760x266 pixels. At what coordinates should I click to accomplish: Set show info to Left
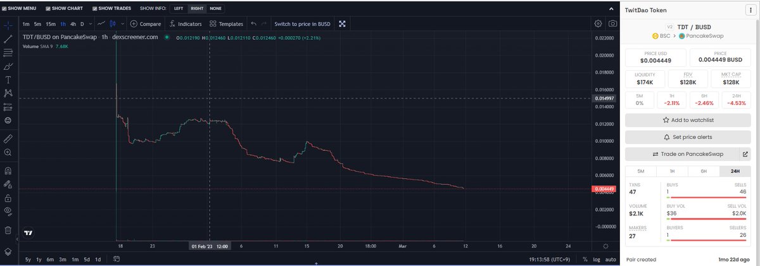(x=178, y=9)
